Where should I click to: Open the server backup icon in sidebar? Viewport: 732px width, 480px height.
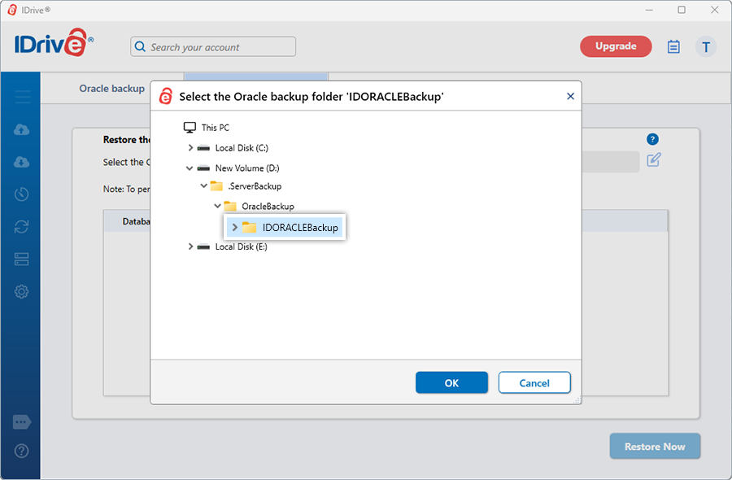[21, 260]
